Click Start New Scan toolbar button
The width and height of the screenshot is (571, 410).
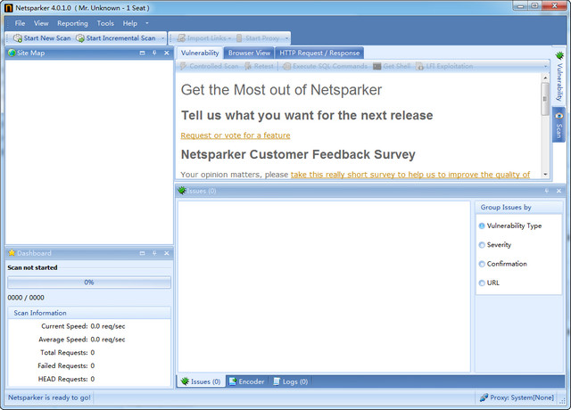point(42,38)
